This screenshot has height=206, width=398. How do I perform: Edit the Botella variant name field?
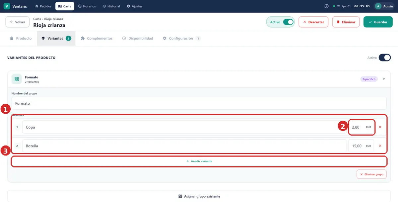pyautogui.click(x=184, y=146)
